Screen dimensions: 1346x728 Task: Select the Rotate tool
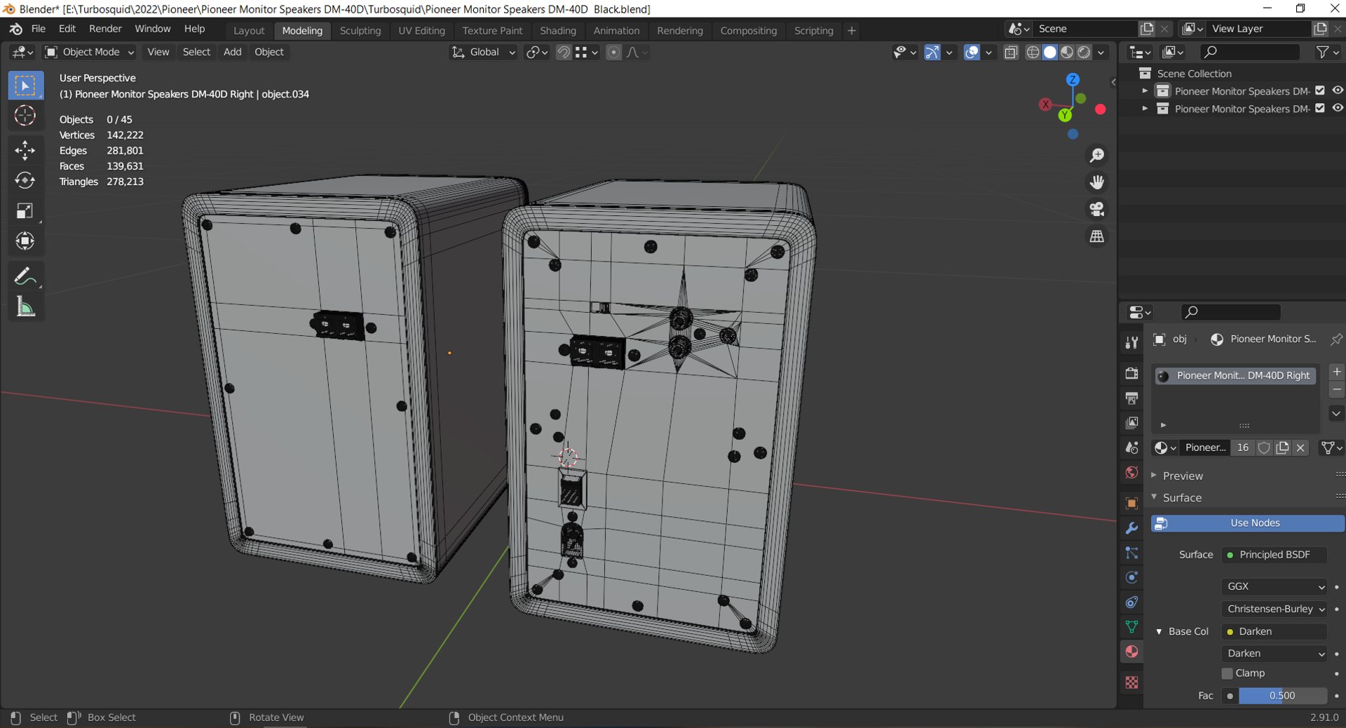click(25, 181)
